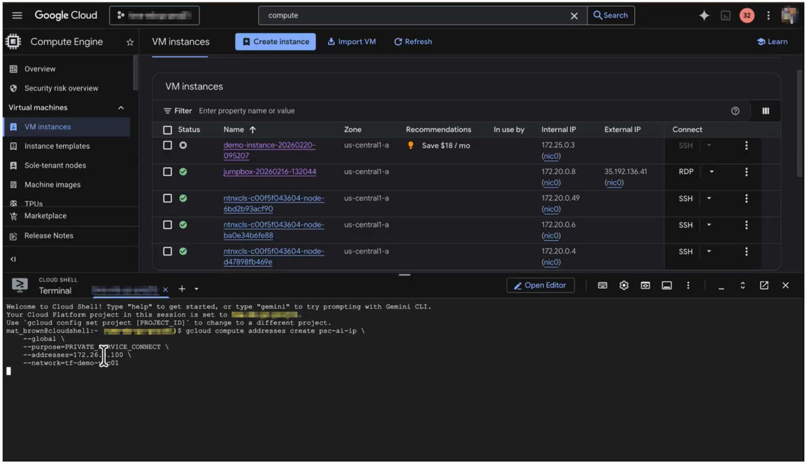Activate Cloud Shell icon in top bar

click(x=726, y=16)
